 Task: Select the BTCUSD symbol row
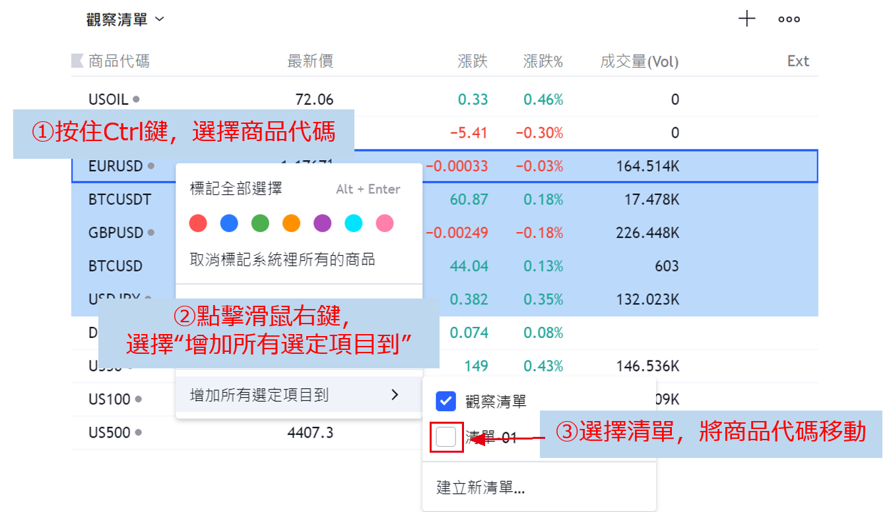(x=444, y=266)
